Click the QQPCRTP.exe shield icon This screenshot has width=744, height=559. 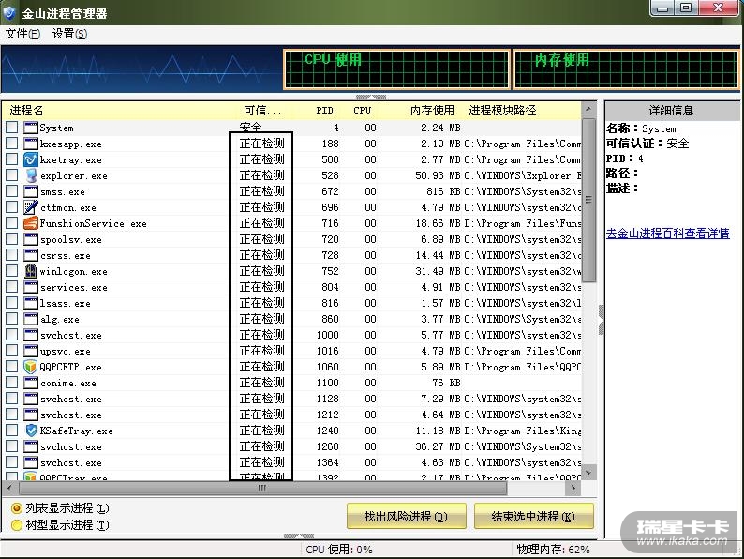click(31, 367)
